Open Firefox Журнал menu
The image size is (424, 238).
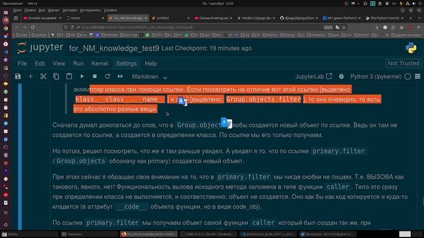point(53,11)
